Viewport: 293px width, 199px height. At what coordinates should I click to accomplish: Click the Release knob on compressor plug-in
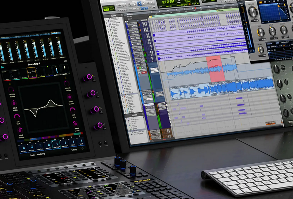[x=284, y=30]
